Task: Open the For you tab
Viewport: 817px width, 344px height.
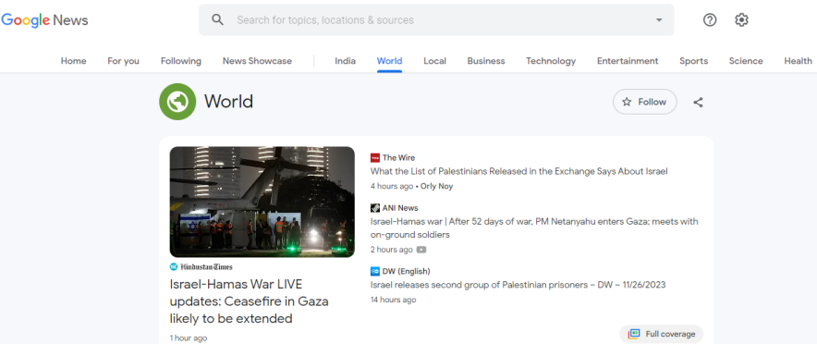Action: coord(124,61)
